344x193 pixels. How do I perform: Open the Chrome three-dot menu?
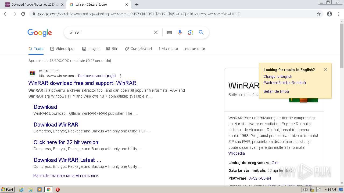click(338, 14)
